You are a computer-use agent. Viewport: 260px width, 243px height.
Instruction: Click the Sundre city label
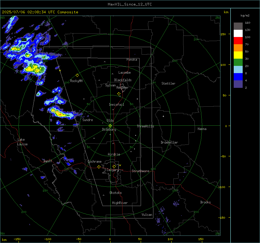[x=88, y=120]
